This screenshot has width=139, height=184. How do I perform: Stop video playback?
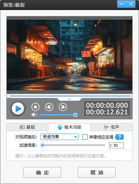click(x=35, y=107)
